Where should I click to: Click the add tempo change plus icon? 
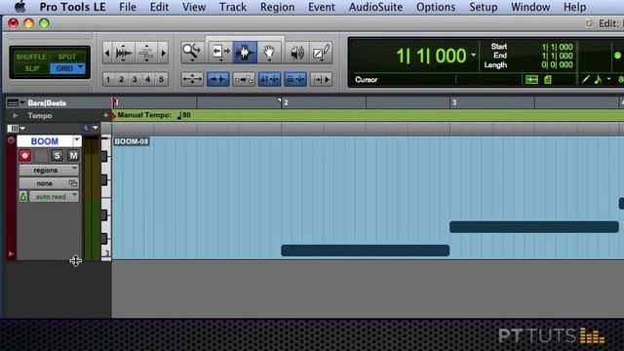[x=105, y=115]
